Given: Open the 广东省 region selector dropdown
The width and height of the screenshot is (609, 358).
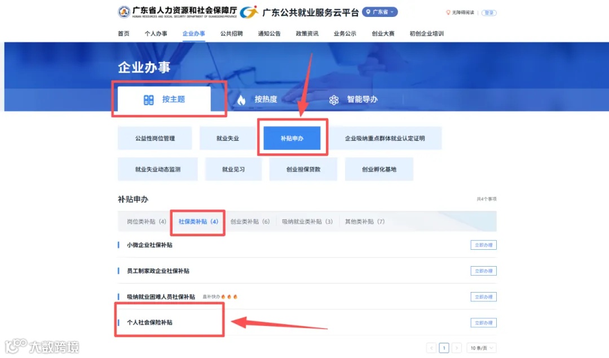Looking at the screenshot, I should [x=380, y=12].
